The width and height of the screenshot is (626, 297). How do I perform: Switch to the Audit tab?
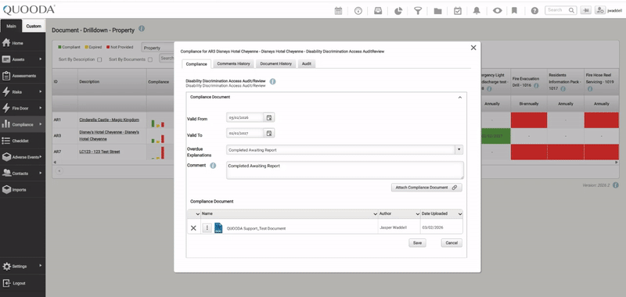click(x=307, y=64)
